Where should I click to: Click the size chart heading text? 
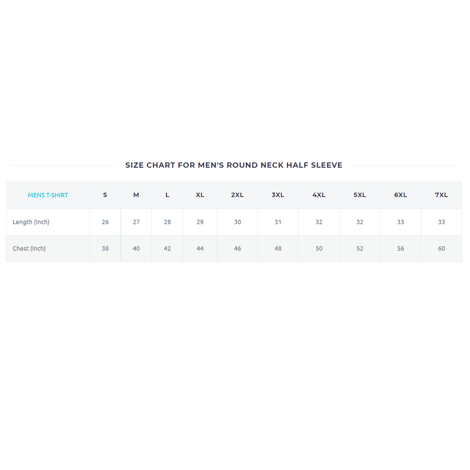click(x=234, y=165)
